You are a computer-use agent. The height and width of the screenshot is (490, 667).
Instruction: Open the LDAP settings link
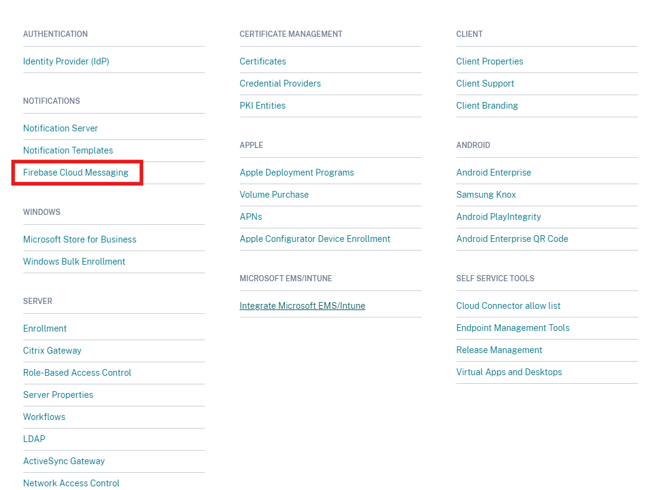34,439
